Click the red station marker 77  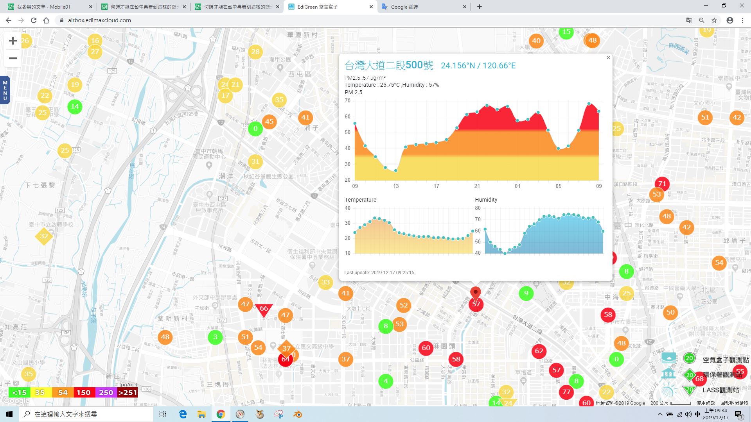(x=566, y=392)
